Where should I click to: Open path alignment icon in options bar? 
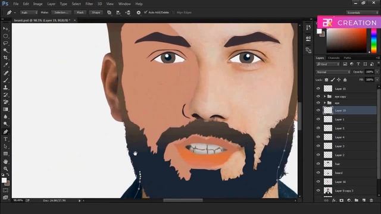click(x=118, y=12)
